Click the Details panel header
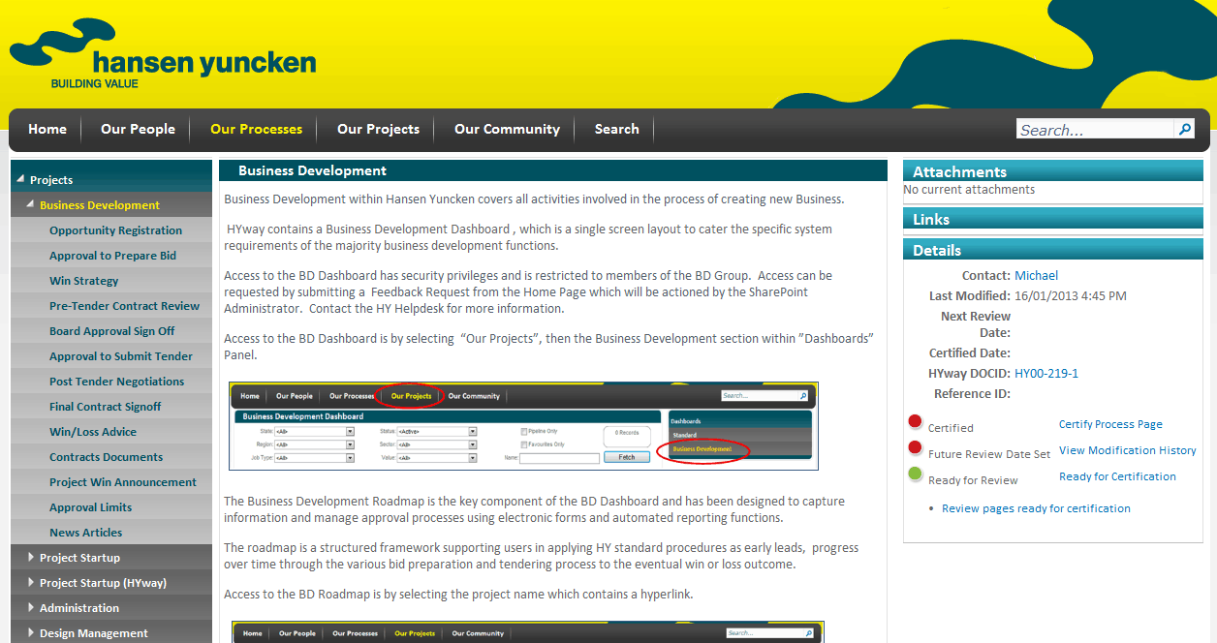 pos(1055,250)
